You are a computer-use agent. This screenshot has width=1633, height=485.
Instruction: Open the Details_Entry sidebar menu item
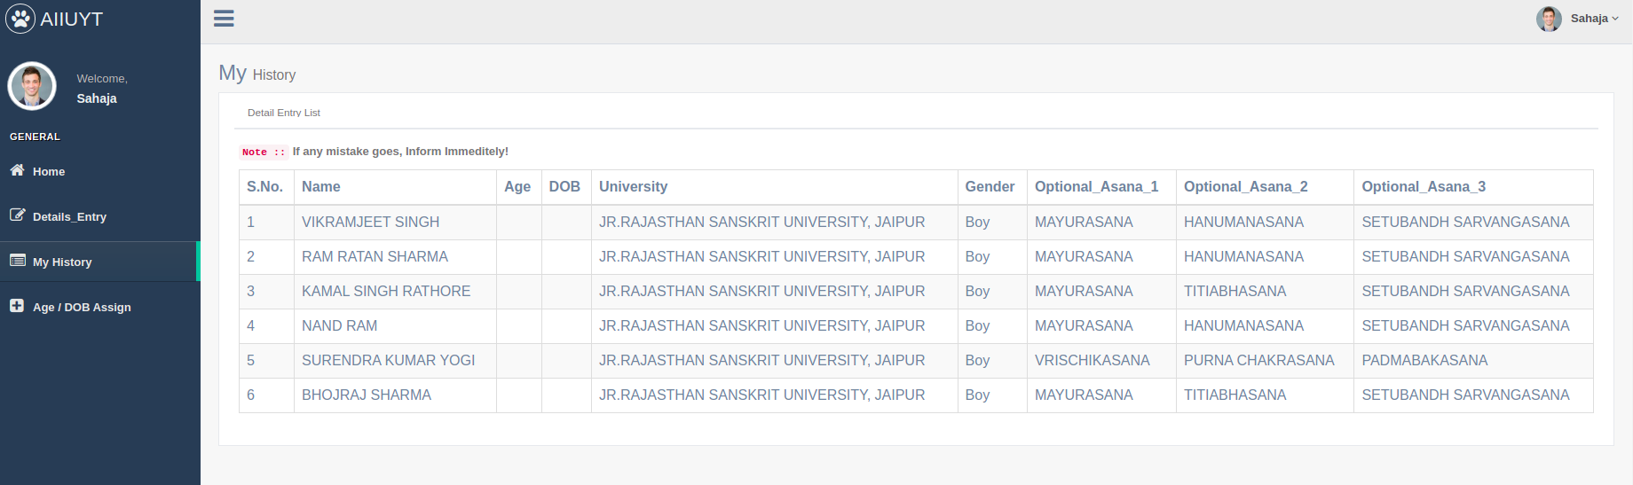coord(69,217)
